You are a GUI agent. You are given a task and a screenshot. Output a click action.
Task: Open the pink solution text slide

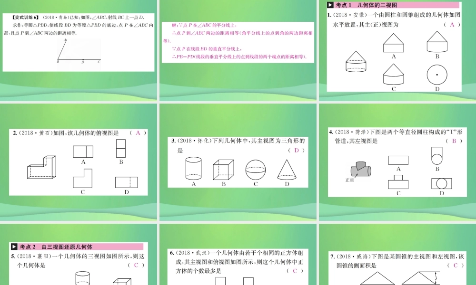[x=238, y=42]
